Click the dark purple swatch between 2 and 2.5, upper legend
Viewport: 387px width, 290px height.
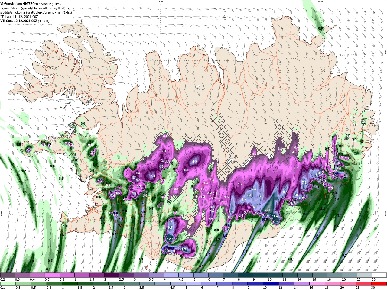(112, 275)
